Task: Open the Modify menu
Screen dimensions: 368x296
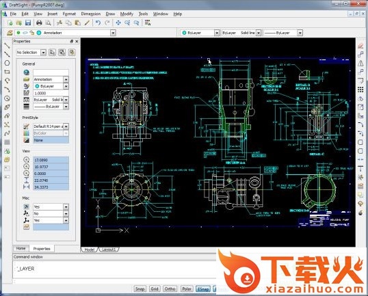Action: pyautogui.click(x=127, y=14)
